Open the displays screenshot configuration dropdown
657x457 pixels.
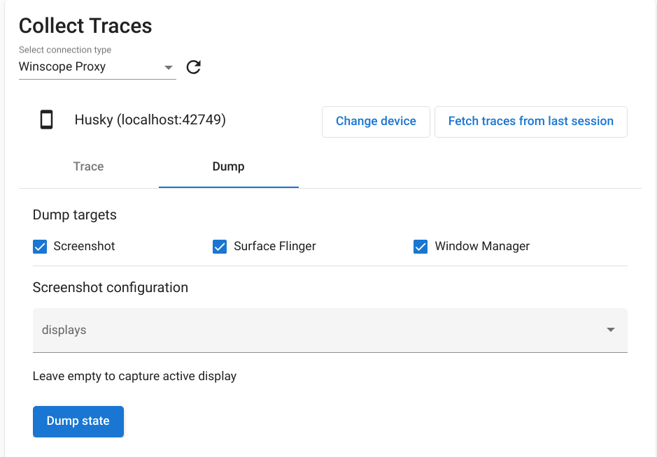(x=330, y=330)
